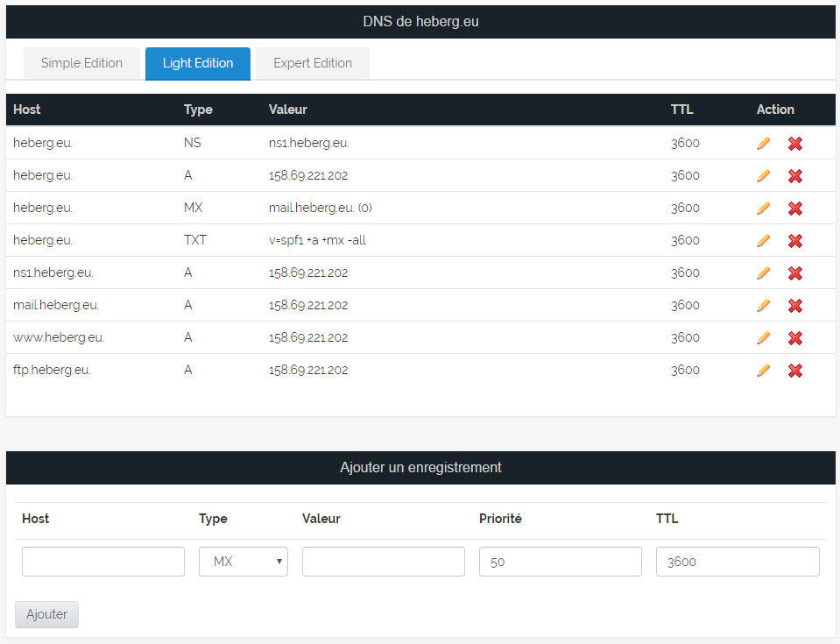The width and height of the screenshot is (840, 644).
Task: Delete the www.heberg.eu A record
Action: coord(795,338)
